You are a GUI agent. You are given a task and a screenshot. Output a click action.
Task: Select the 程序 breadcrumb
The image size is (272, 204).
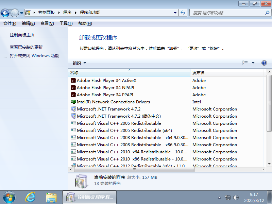pos(67,13)
